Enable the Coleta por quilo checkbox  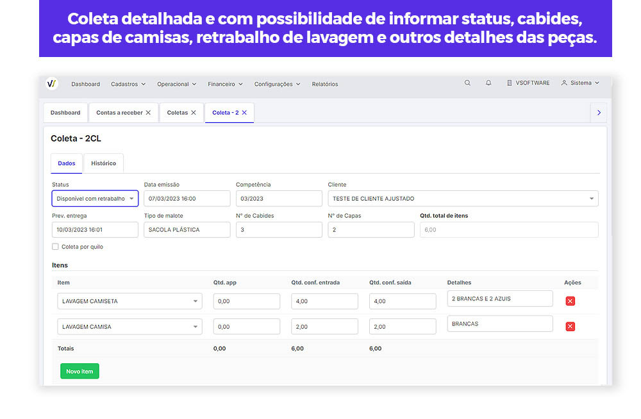click(54, 246)
